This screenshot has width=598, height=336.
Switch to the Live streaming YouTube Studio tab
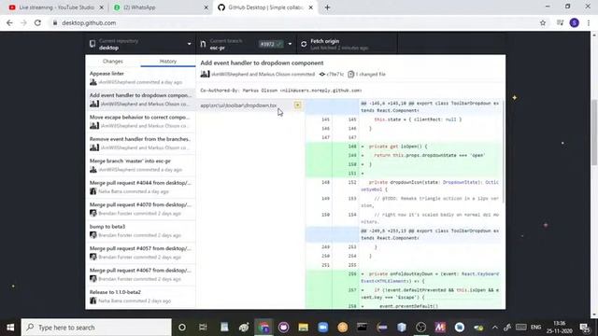click(x=56, y=7)
